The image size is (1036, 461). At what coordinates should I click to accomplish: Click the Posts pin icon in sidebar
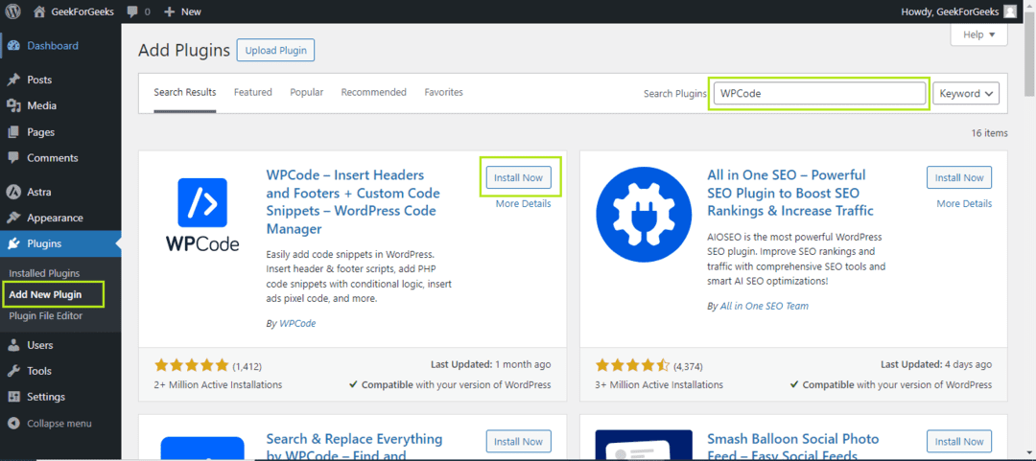pyautogui.click(x=13, y=80)
